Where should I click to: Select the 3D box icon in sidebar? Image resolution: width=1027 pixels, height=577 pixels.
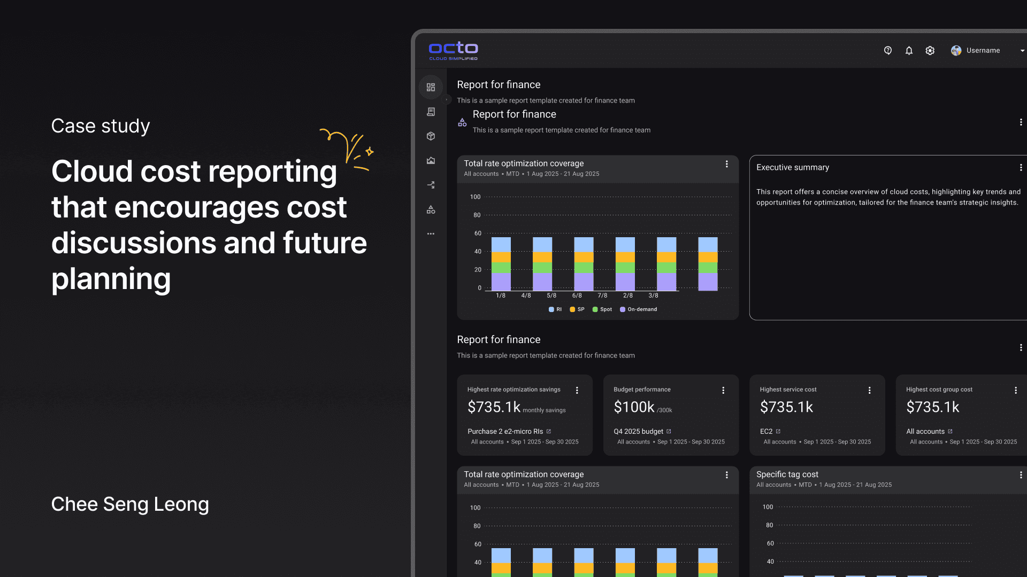(x=431, y=136)
